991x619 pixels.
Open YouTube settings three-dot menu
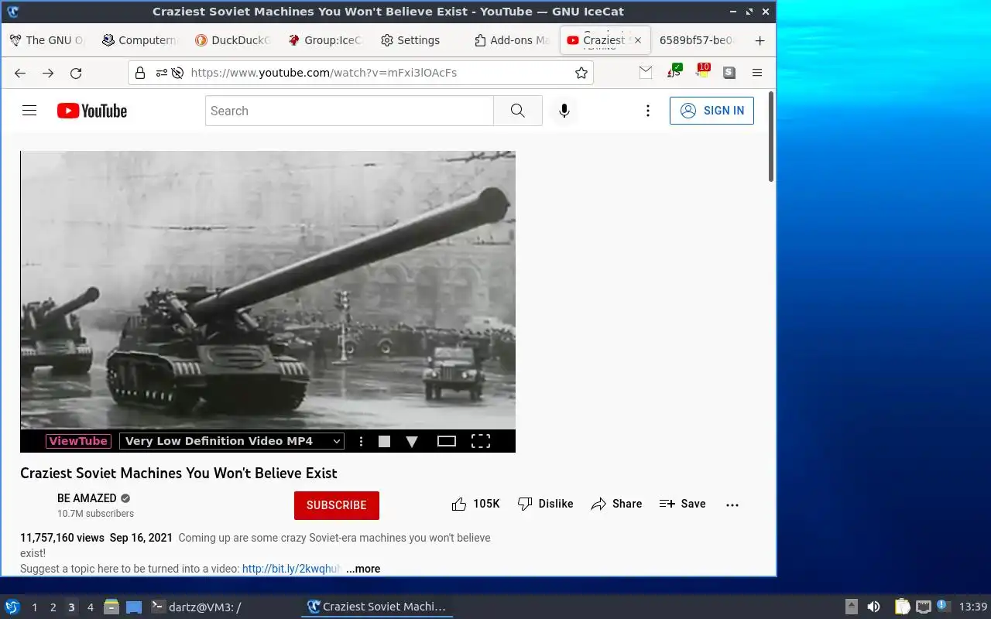point(648,111)
